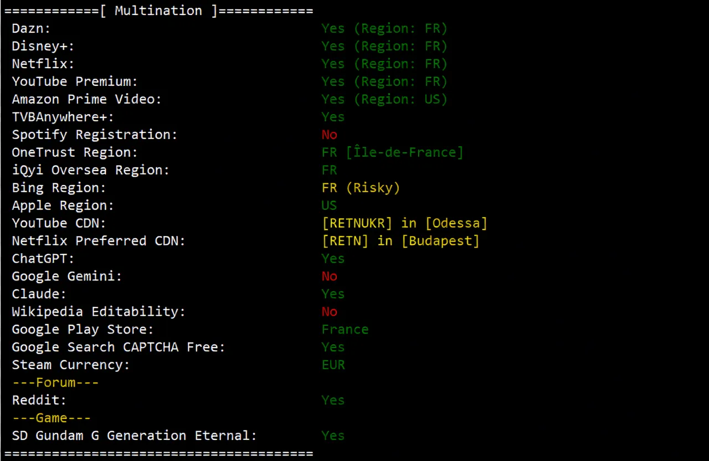This screenshot has height=461, width=709.
Task: Select the 'YouTube CDN:' label
Action: click(59, 223)
